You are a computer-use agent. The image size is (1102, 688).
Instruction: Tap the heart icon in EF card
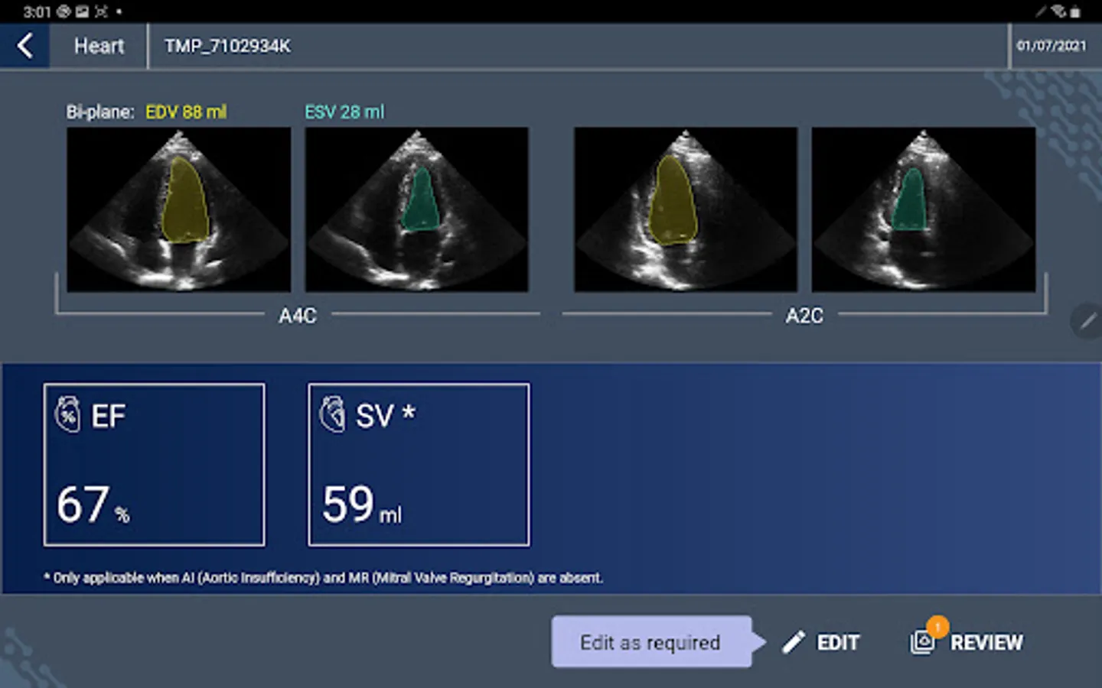(67, 415)
